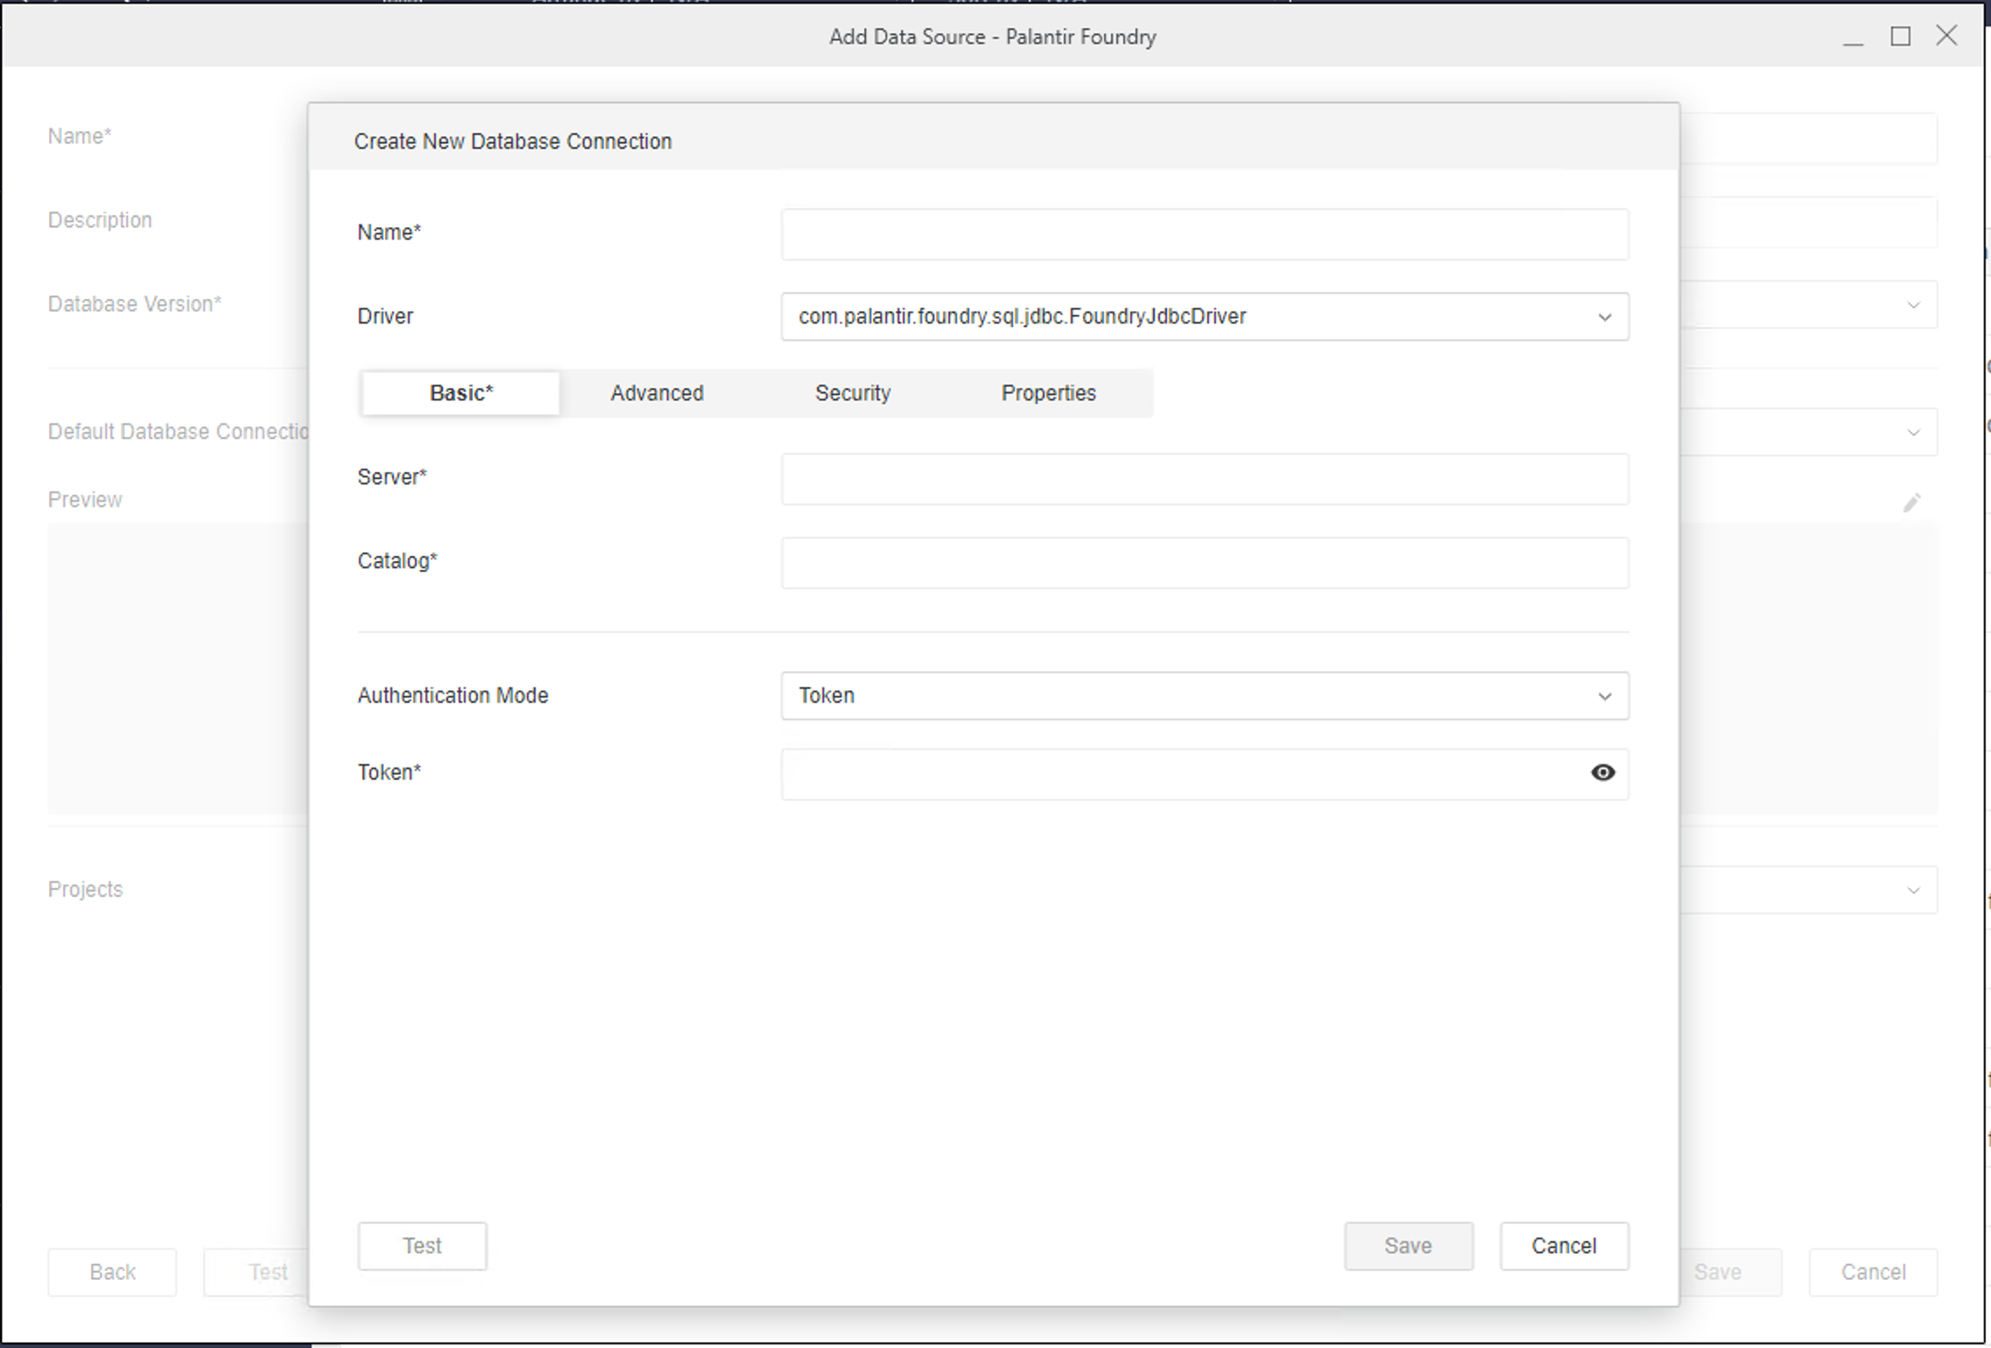This screenshot has height=1348, width=1991.
Task: Cancel the Create New Database Connection dialog
Action: [x=1564, y=1246]
